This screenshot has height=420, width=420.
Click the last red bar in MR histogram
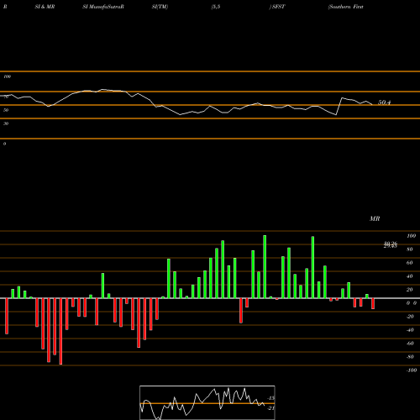tap(373, 303)
